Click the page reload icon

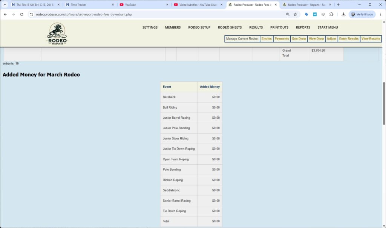(21, 14)
